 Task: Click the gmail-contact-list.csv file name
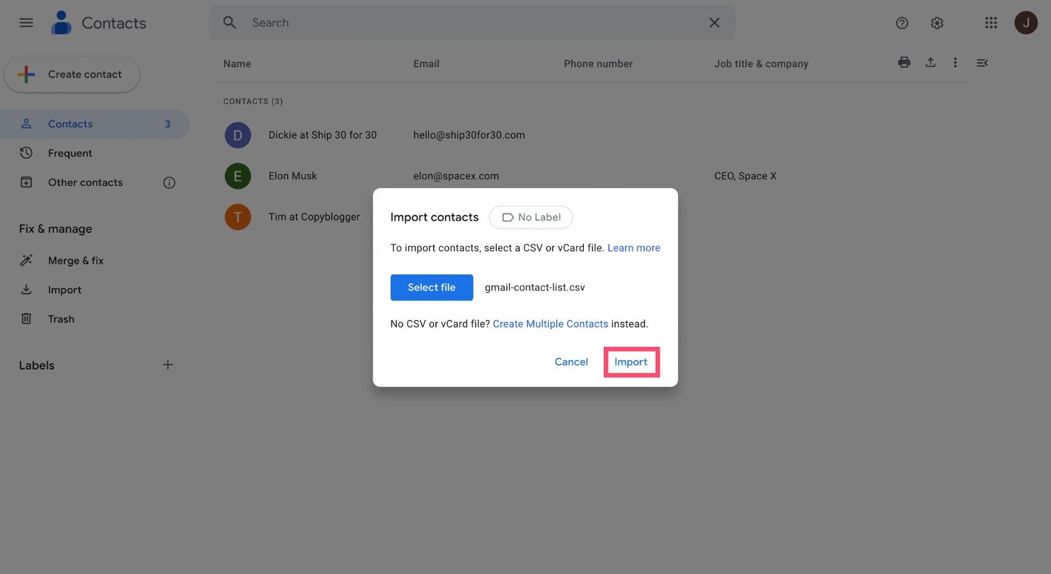point(535,287)
